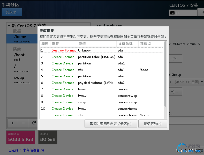Click the 手动分区 title text
Viewport: 204px width, 155px height.
point(10,5)
